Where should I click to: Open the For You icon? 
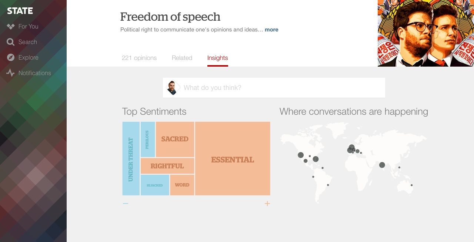(x=10, y=26)
